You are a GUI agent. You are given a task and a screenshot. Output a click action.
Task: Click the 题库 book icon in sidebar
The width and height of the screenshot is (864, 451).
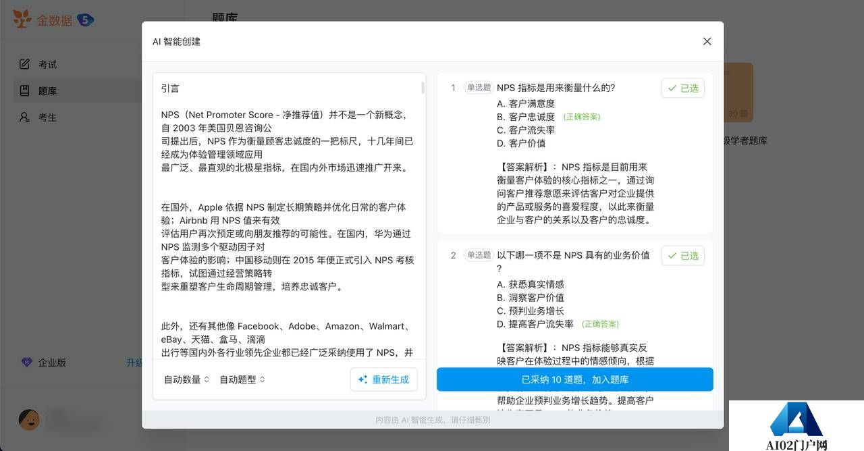25,90
